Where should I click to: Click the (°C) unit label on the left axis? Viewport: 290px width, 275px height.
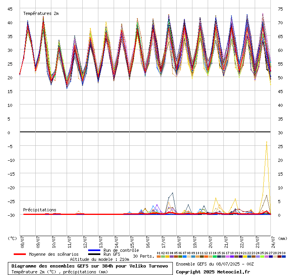[13, 238]
